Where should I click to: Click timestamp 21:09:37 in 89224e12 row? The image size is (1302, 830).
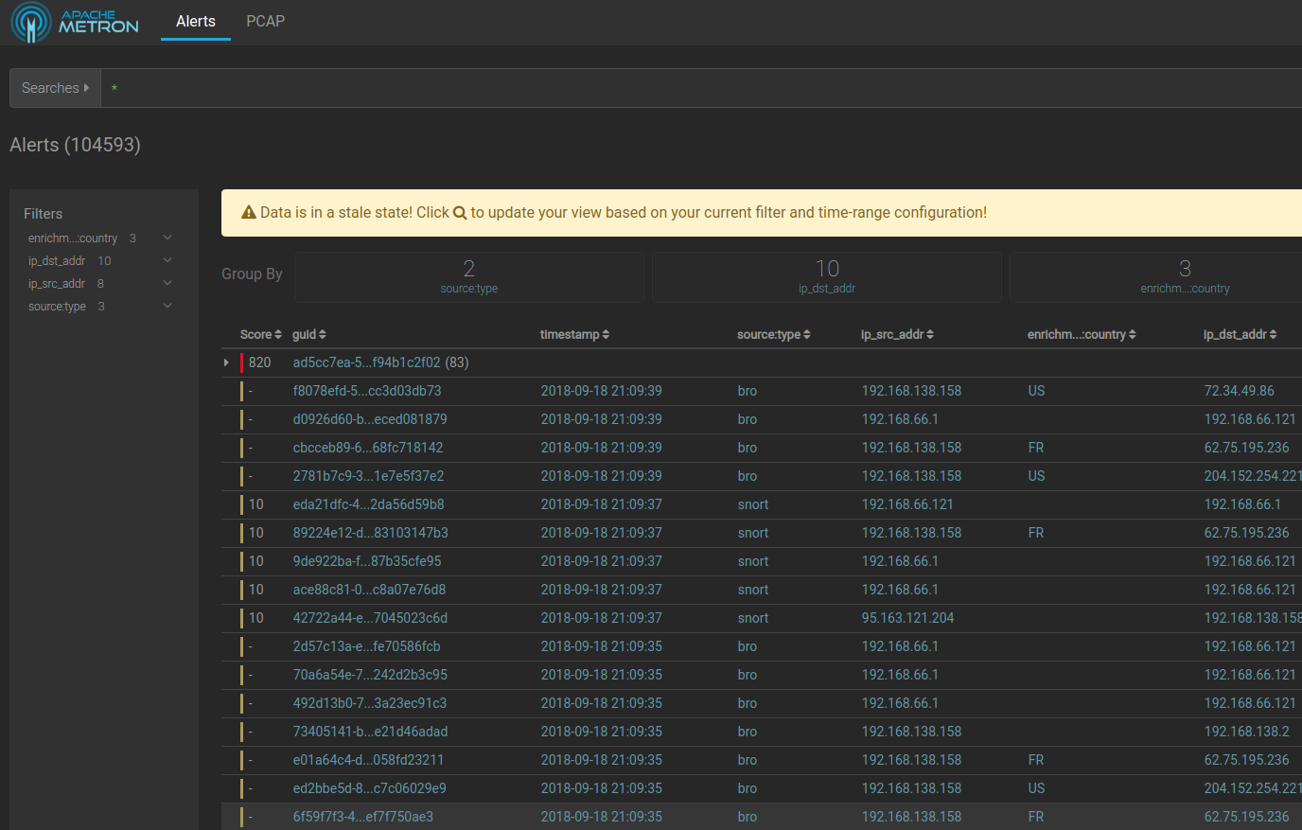tap(602, 533)
